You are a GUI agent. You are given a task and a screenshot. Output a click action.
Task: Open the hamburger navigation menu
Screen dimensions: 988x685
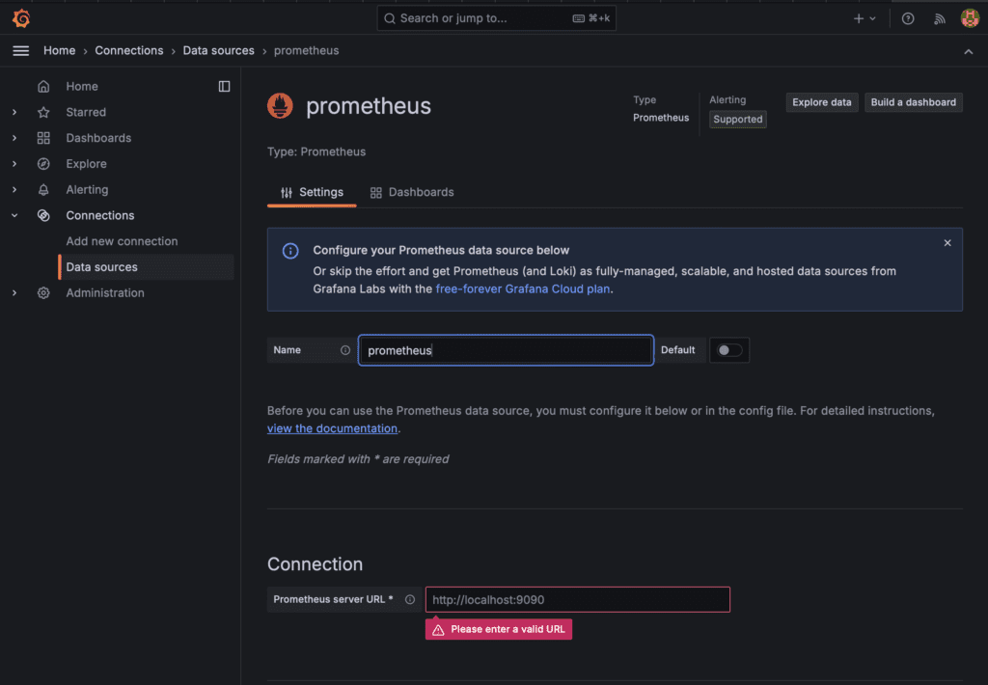coord(21,50)
